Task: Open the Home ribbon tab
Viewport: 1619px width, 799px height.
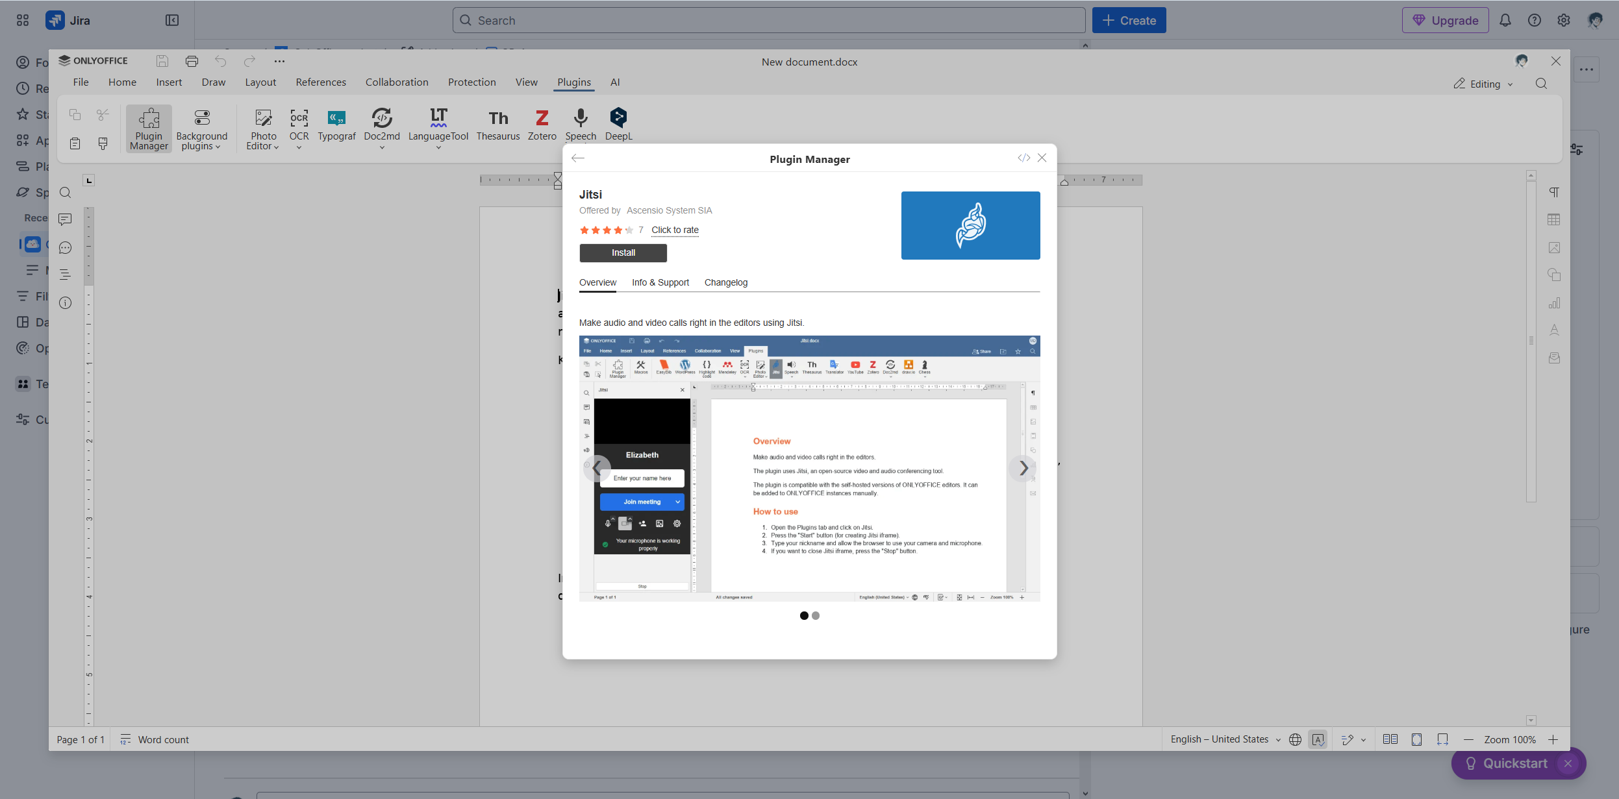Action: click(122, 82)
